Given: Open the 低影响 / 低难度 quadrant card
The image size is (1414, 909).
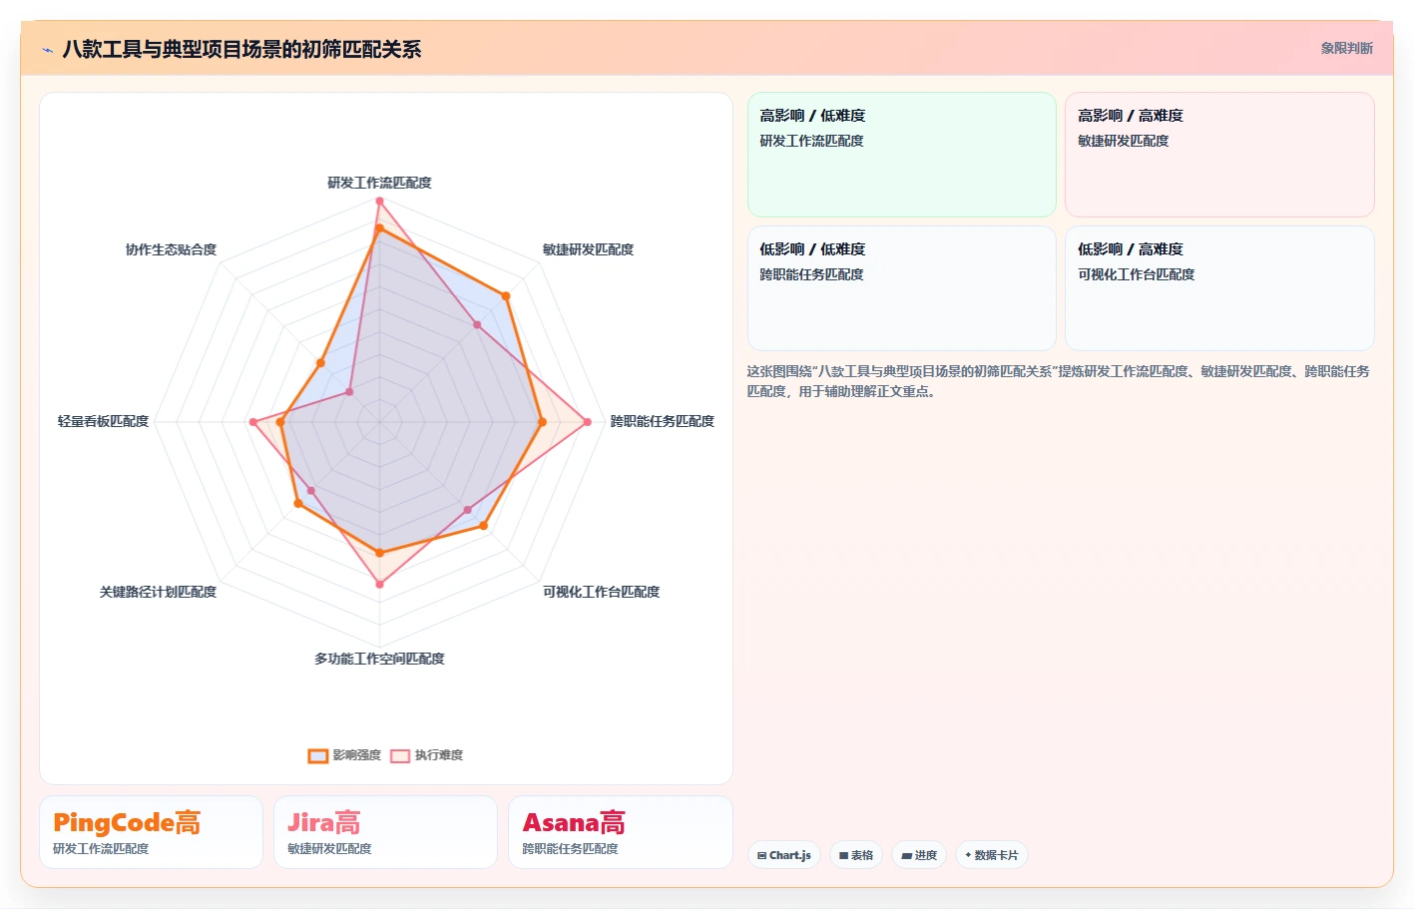Looking at the screenshot, I should pyautogui.click(x=902, y=288).
